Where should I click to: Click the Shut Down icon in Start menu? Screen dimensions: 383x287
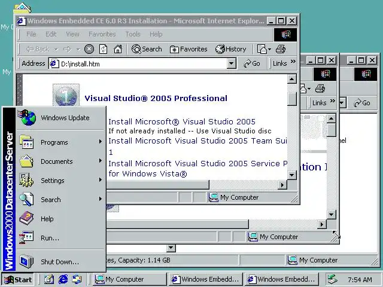(x=26, y=261)
